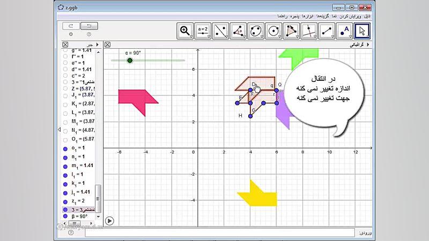Viewport: 429px width, 241px height.
Task: Open settings via gear icon under toolbar
Action: click(71, 34)
